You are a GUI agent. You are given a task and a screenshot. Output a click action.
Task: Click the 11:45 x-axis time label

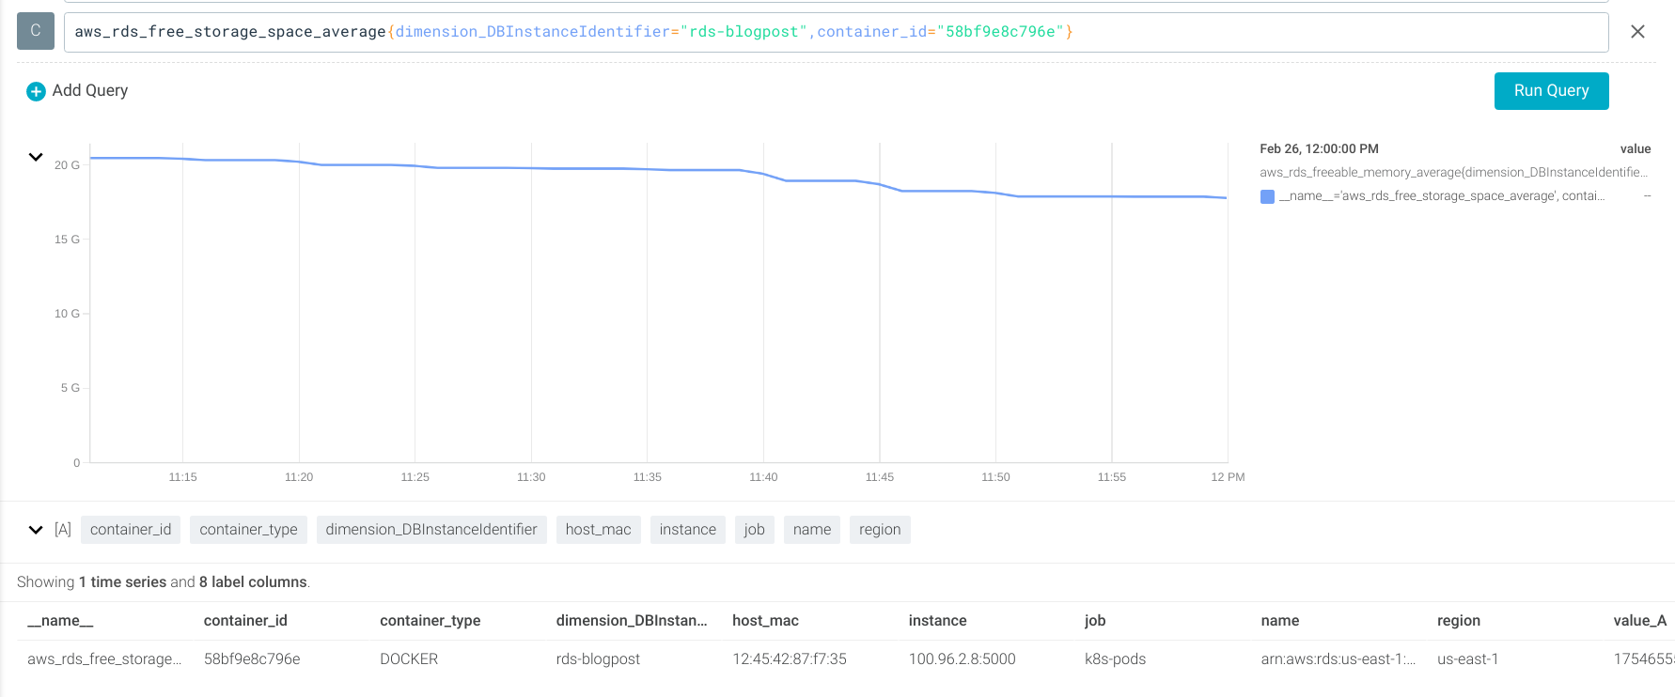click(x=880, y=477)
